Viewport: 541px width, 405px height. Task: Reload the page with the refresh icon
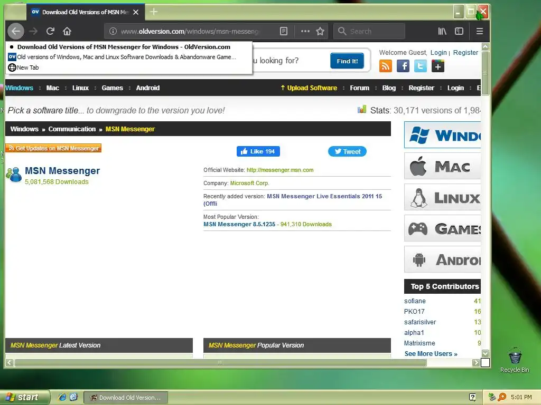tap(50, 31)
